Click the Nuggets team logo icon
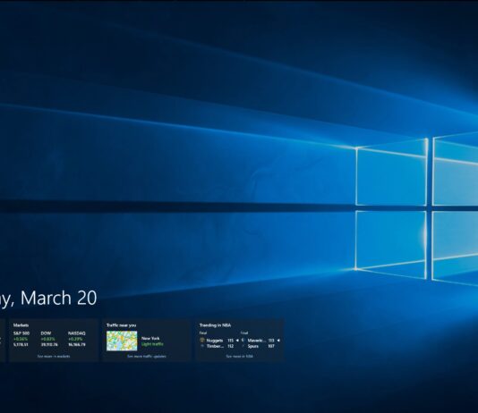 [201, 341]
